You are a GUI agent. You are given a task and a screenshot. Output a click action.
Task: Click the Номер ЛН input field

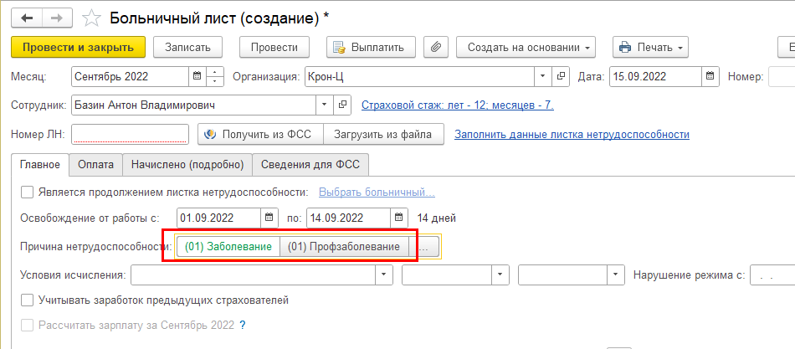coord(130,134)
